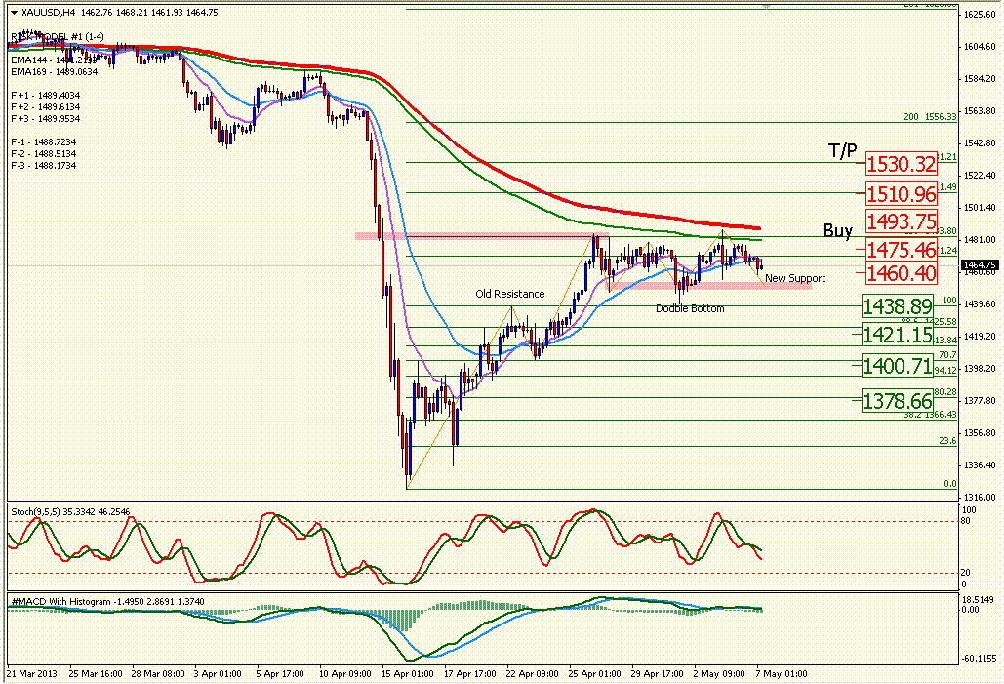Click the Fibonacci 200 1556.33 level label

click(930, 116)
